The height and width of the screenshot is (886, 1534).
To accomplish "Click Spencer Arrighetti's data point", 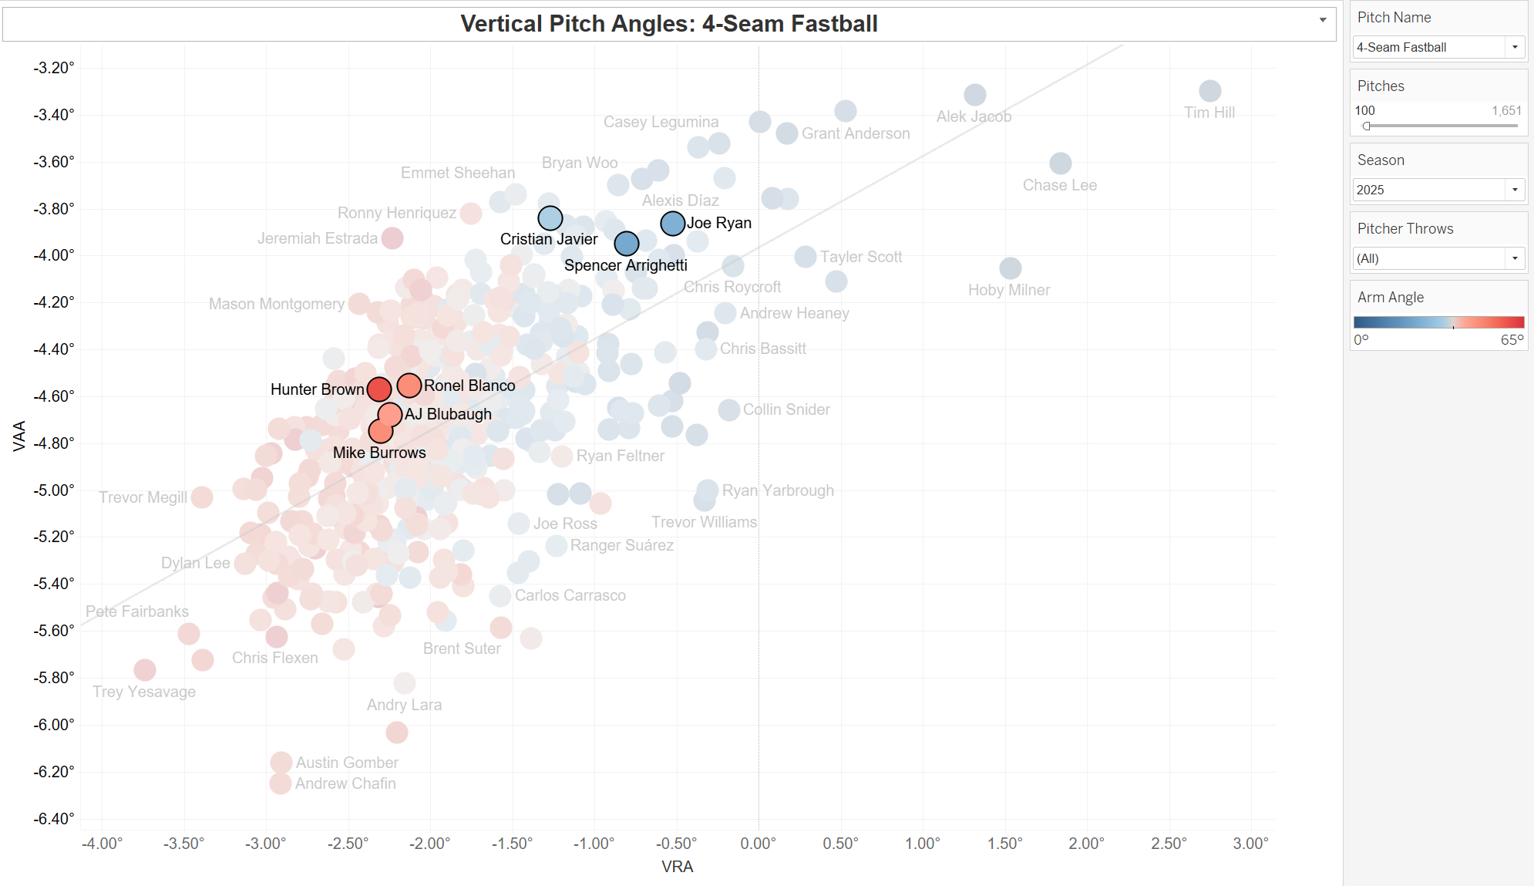I will [627, 244].
